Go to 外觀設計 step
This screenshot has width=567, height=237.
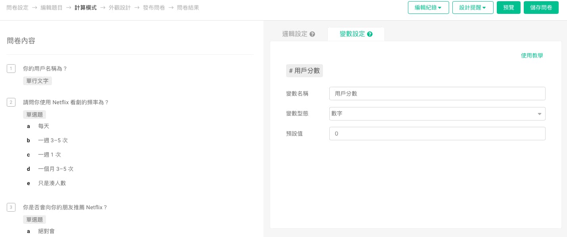[120, 8]
